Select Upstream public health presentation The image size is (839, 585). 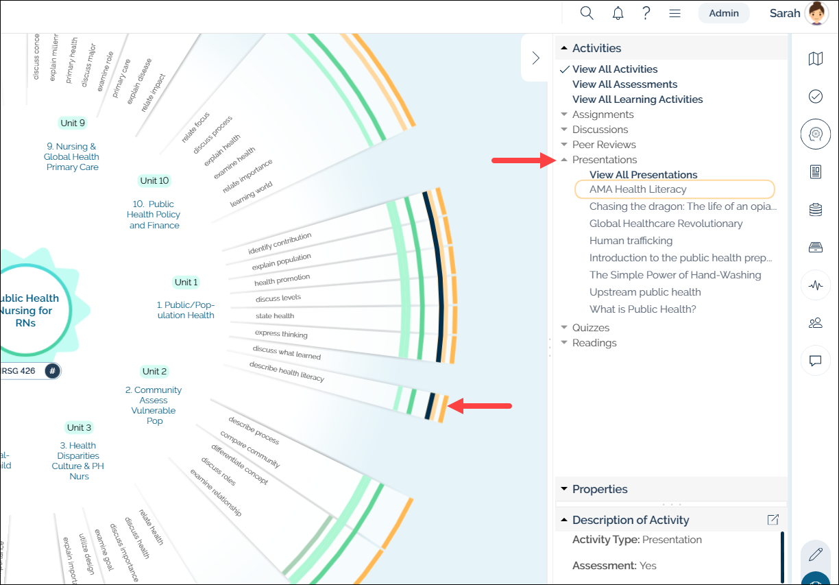coord(645,292)
